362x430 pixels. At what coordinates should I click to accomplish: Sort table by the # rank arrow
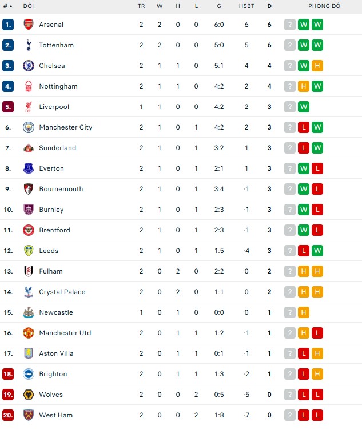[8, 6]
